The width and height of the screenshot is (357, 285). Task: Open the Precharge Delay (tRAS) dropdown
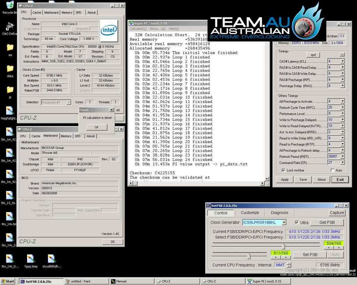[x=342, y=86]
